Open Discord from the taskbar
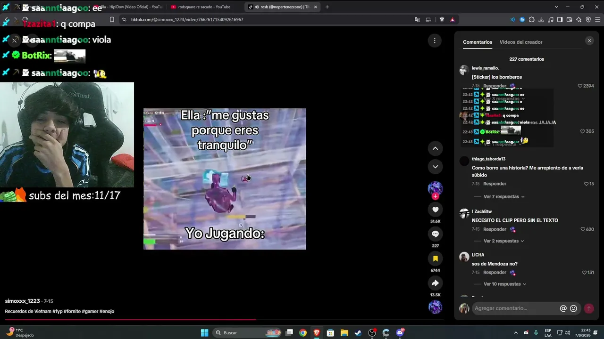Image resolution: width=604 pixels, height=339 pixels. point(400,333)
